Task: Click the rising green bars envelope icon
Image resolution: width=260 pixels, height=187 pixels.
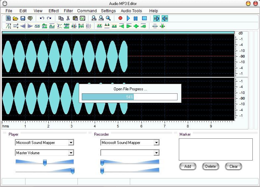Action: 52,26
